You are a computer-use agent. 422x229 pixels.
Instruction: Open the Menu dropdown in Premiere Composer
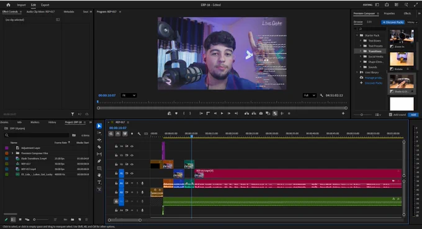[x=412, y=22]
